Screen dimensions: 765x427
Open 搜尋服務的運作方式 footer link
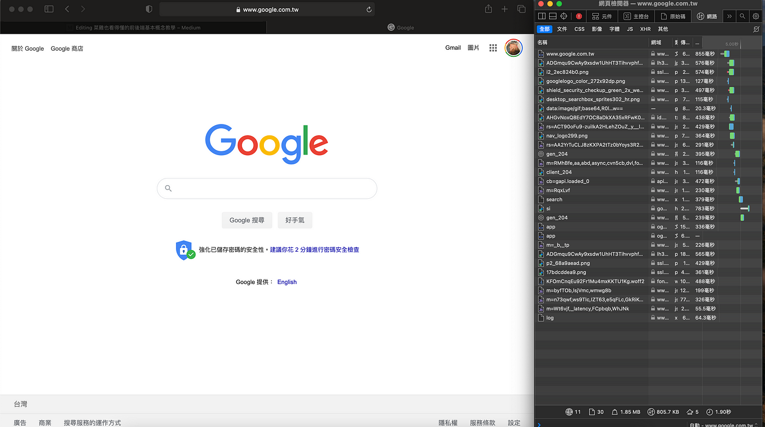pos(92,423)
